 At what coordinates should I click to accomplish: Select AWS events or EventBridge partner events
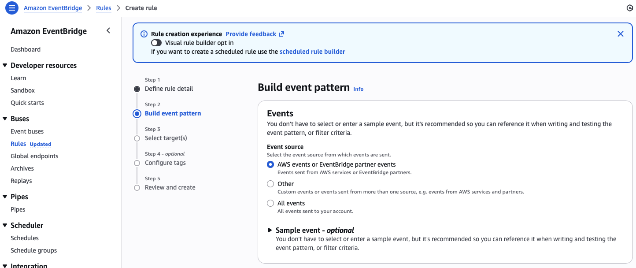click(x=270, y=164)
